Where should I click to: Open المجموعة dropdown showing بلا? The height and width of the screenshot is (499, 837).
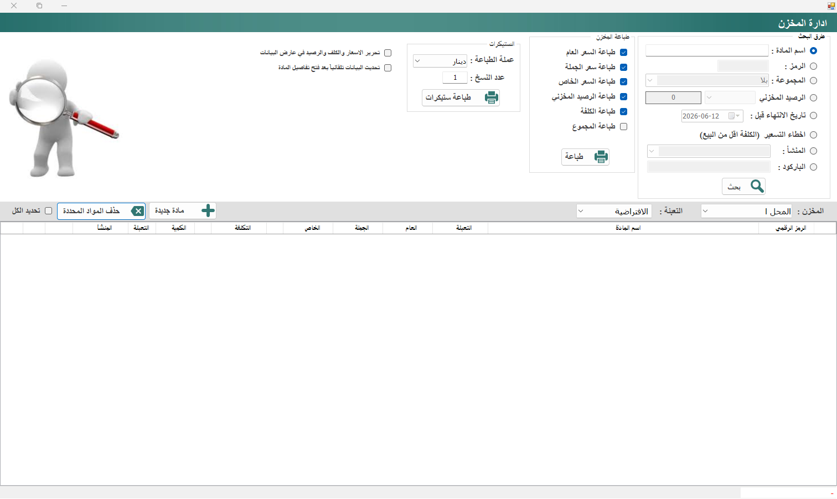707,80
